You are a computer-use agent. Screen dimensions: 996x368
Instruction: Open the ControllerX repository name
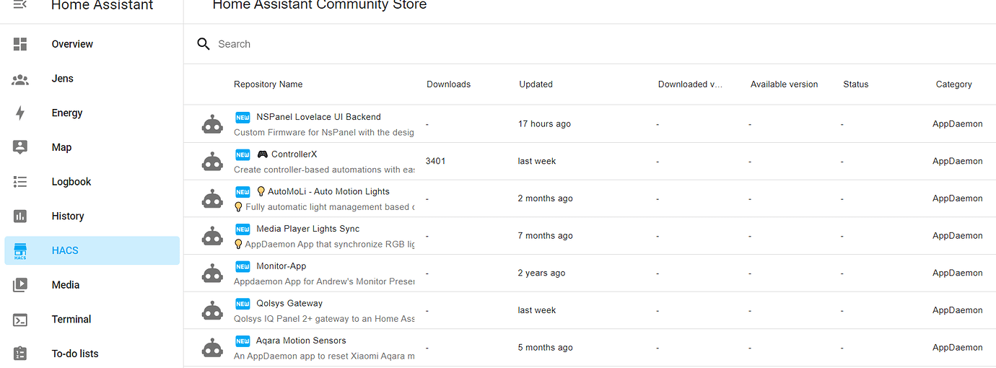pyautogui.click(x=294, y=154)
